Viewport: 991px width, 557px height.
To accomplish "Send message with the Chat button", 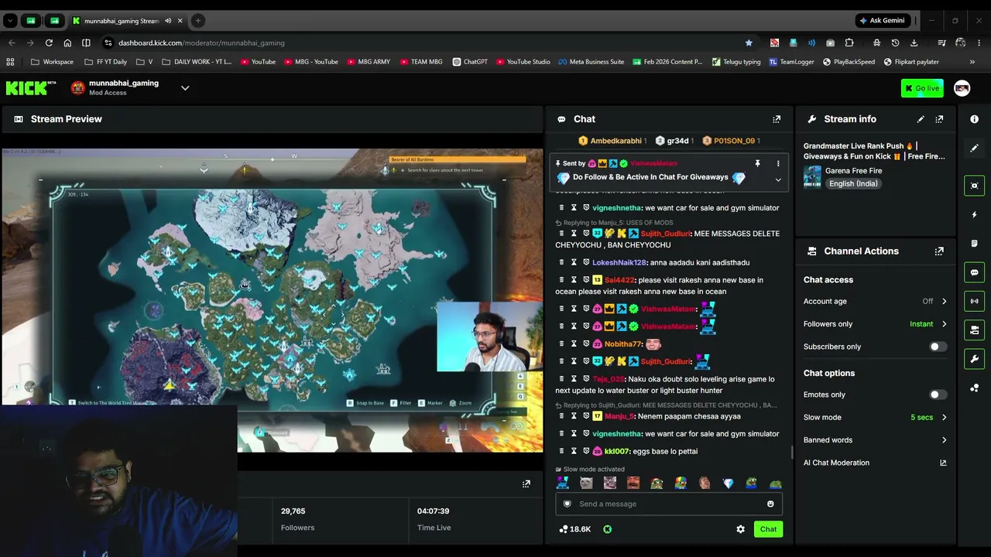I will click(x=768, y=529).
